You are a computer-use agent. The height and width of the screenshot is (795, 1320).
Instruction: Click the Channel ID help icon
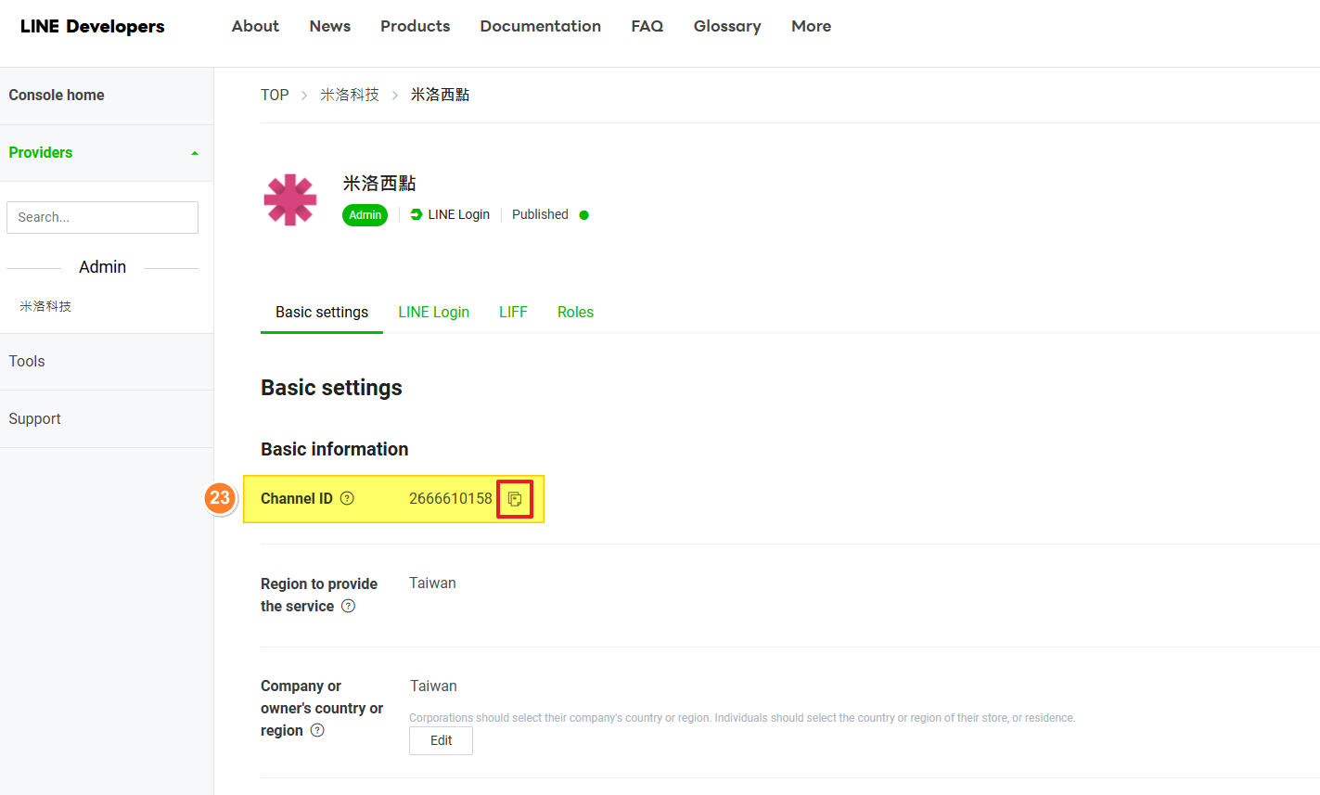[x=347, y=498]
